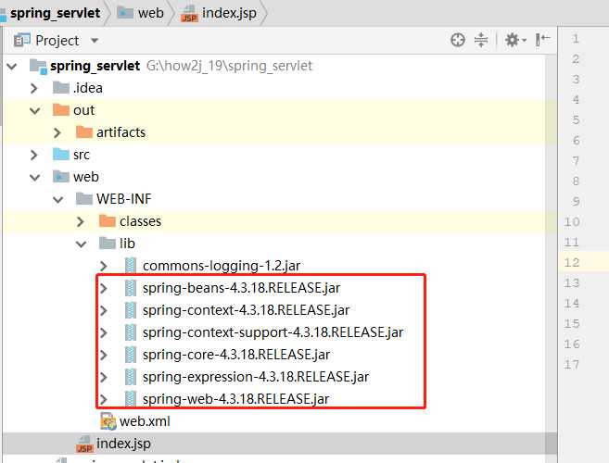Image resolution: width=609 pixels, height=463 pixels.
Task: Select the classes folder name
Action: tap(140, 221)
